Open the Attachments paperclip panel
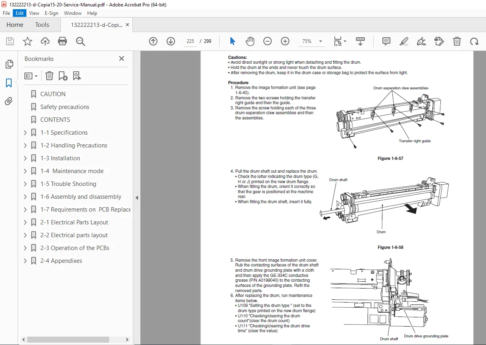The width and height of the screenshot is (486, 345). (9, 101)
